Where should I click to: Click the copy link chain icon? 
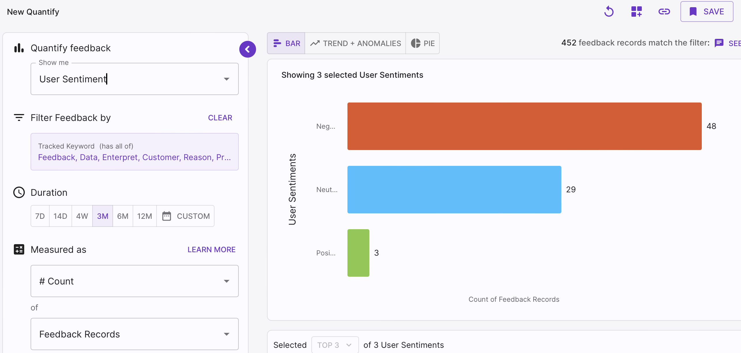coord(664,12)
